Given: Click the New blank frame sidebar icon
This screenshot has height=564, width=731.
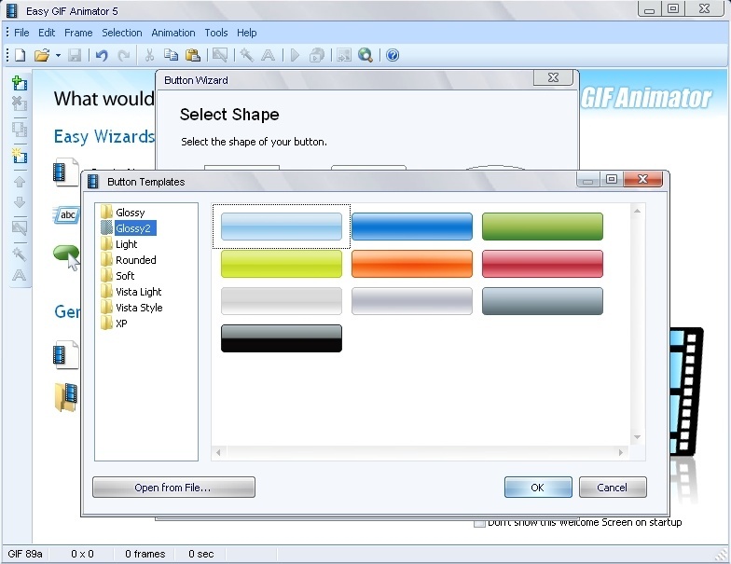Looking at the screenshot, I should click(20, 156).
